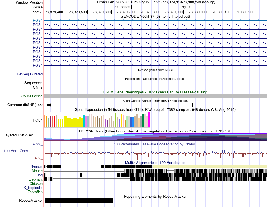Click the hg19 scale label
Image resolution: width=267 pixels, height=207 pixels.
click(x=185, y=7)
